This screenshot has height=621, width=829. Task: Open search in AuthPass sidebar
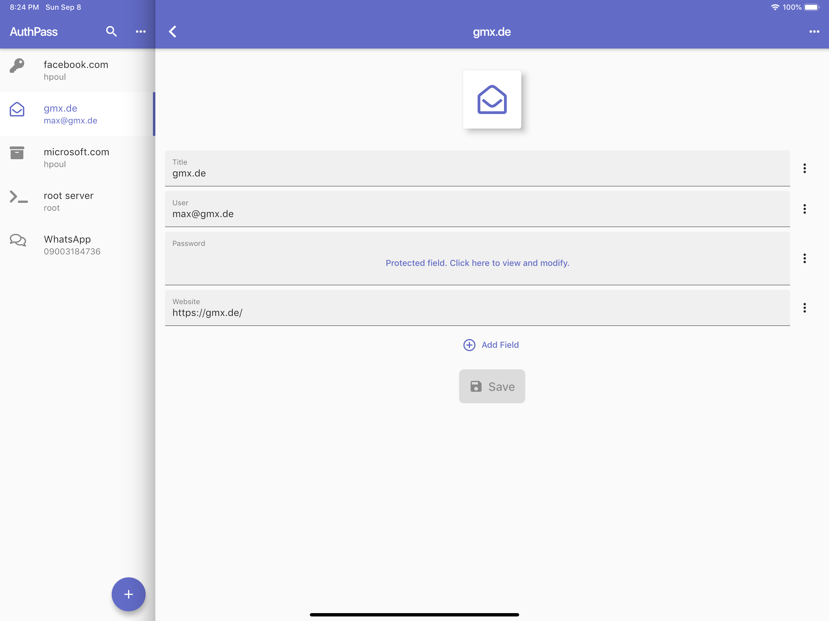[x=111, y=32]
